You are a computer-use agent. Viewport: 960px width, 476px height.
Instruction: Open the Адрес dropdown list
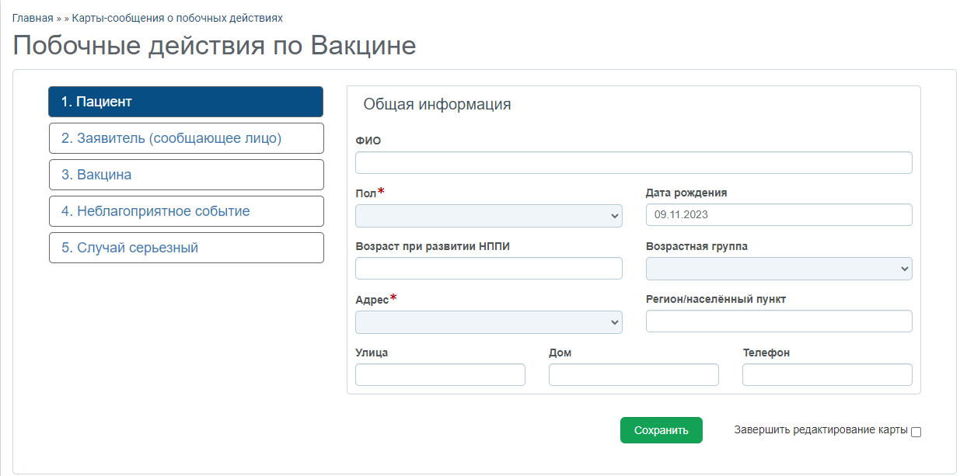tap(488, 322)
